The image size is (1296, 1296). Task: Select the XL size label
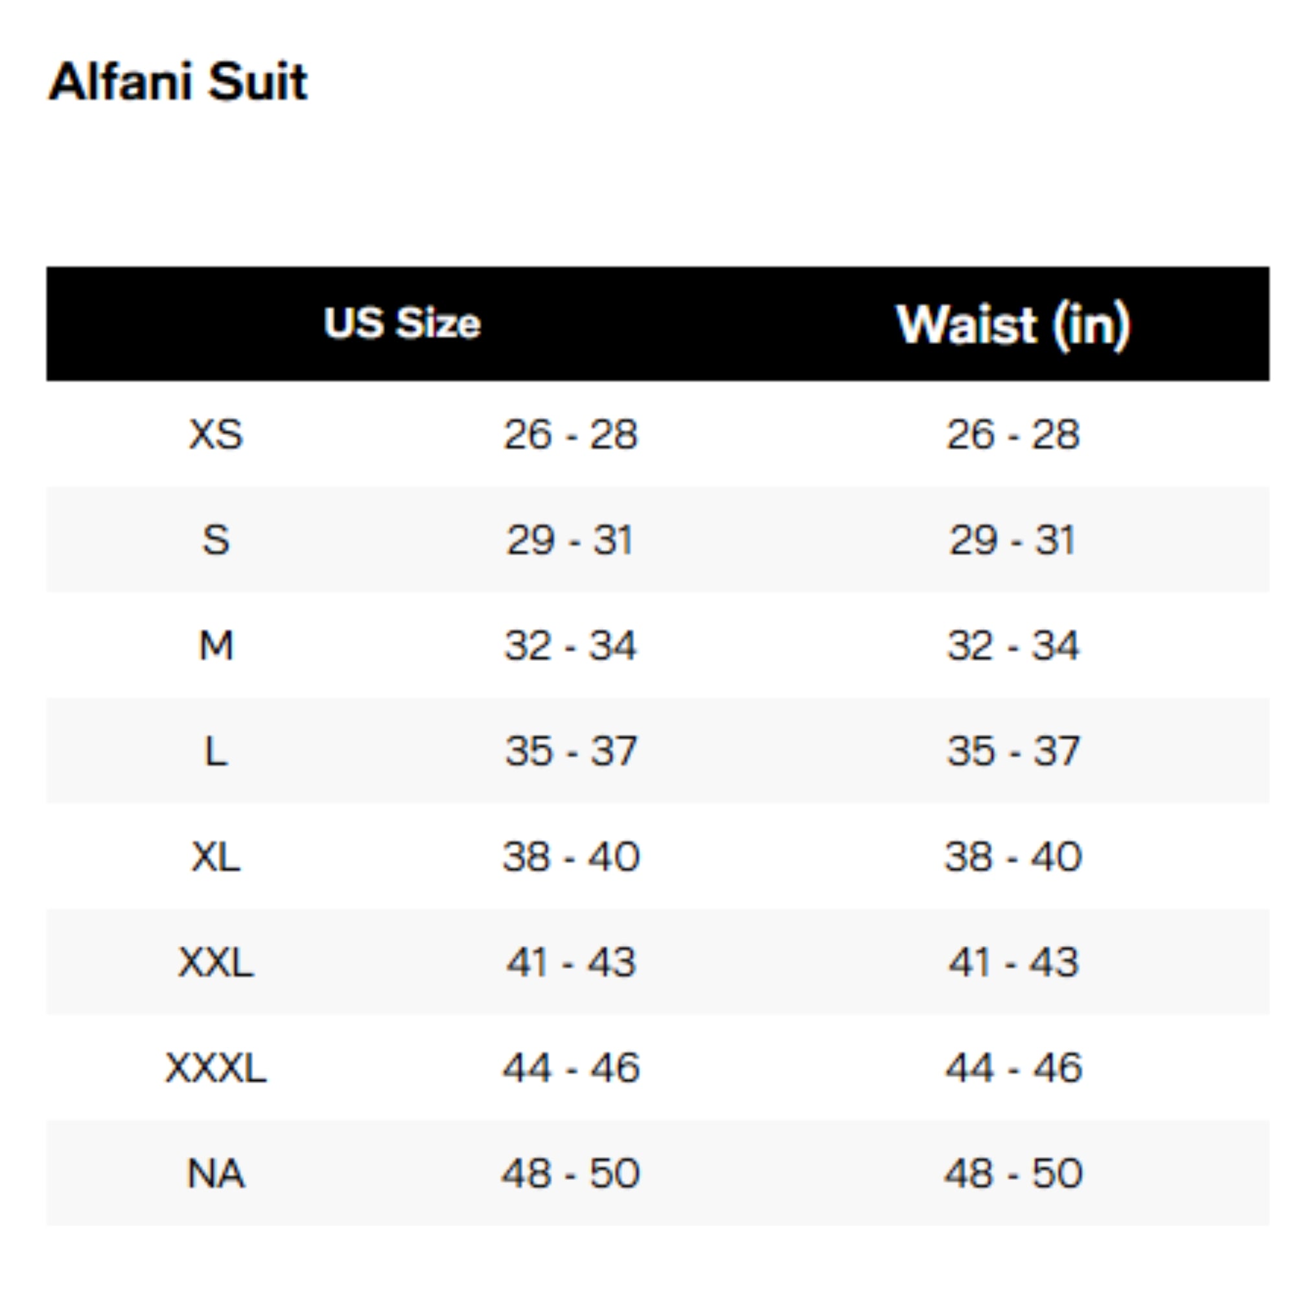click(216, 857)
